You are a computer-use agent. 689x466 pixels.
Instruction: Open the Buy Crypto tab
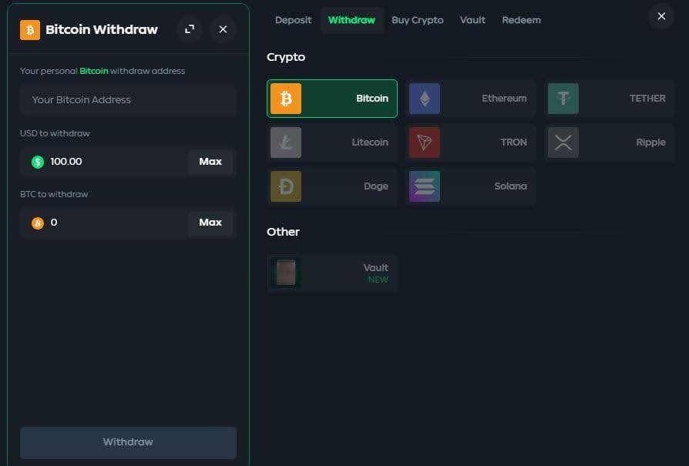[417, 20]
